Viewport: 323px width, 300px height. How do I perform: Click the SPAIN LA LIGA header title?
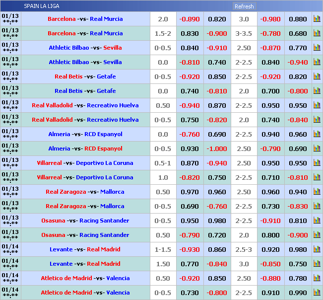pyautogui.click(x=41, y=6)
